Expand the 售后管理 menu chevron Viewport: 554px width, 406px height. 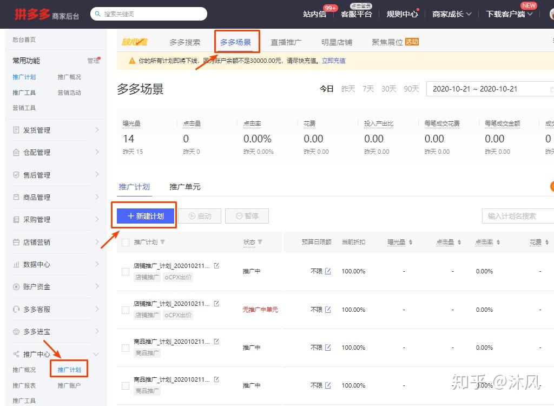(x=97, y=174)
